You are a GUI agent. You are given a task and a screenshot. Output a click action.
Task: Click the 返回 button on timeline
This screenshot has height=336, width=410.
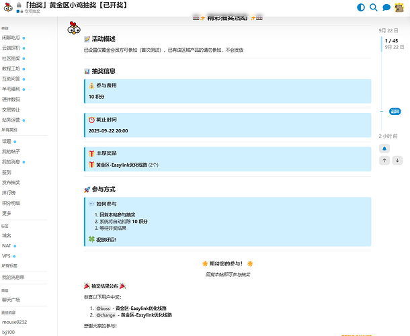395,112
